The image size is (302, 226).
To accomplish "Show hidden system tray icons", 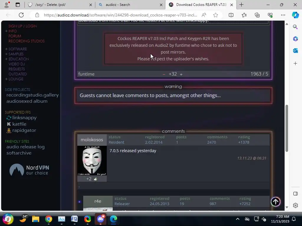I will coord(238,219).
